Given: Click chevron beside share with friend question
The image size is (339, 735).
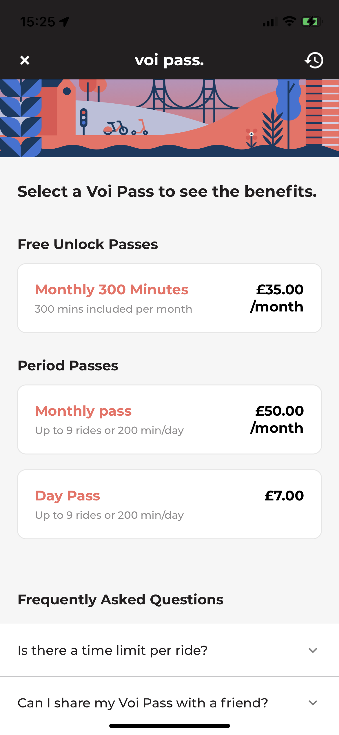Looking at the screenshot, I should coord(313,703).
